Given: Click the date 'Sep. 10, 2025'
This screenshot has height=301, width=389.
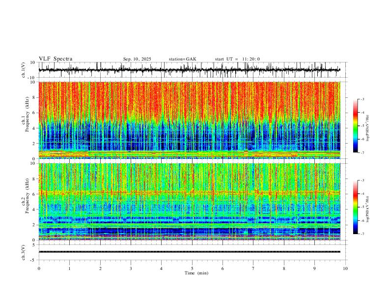Looking at the screenshot, I should coord(137,59).
